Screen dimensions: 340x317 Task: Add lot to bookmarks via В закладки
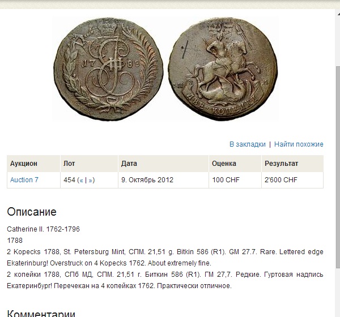[248, 144]
